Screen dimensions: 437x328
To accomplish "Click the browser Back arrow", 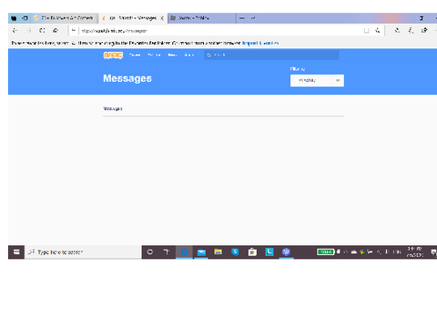I will pos(15,30).
